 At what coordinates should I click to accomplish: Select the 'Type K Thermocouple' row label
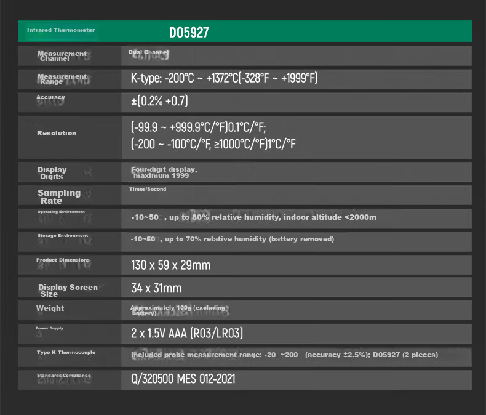click(66, 352)
